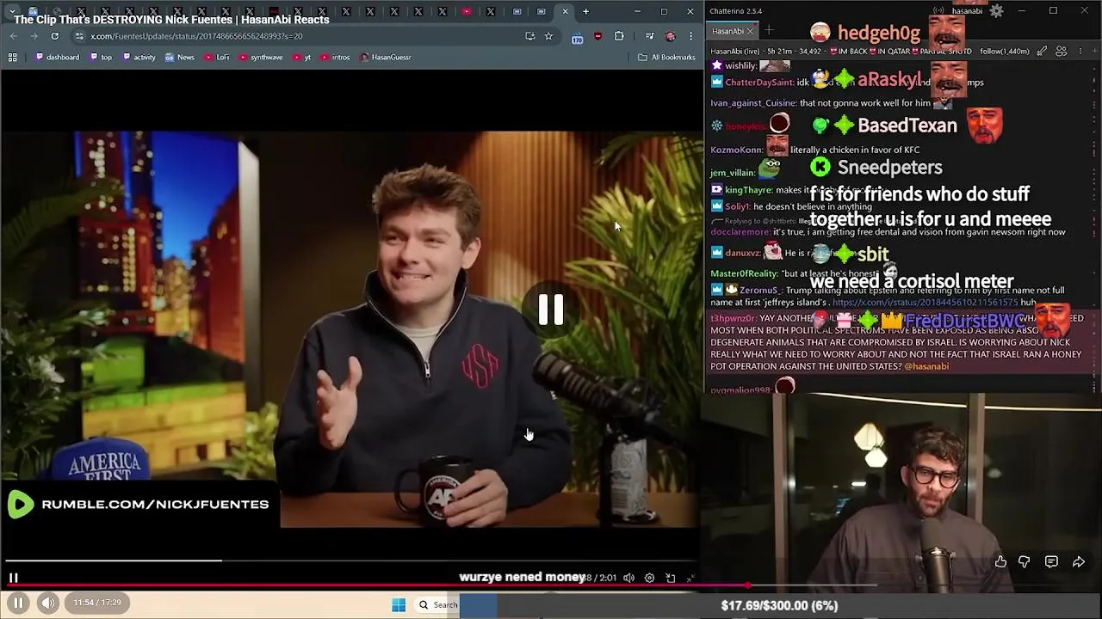
Task: Add a new Chatterino tab with plus
Action: pos(769,31)
